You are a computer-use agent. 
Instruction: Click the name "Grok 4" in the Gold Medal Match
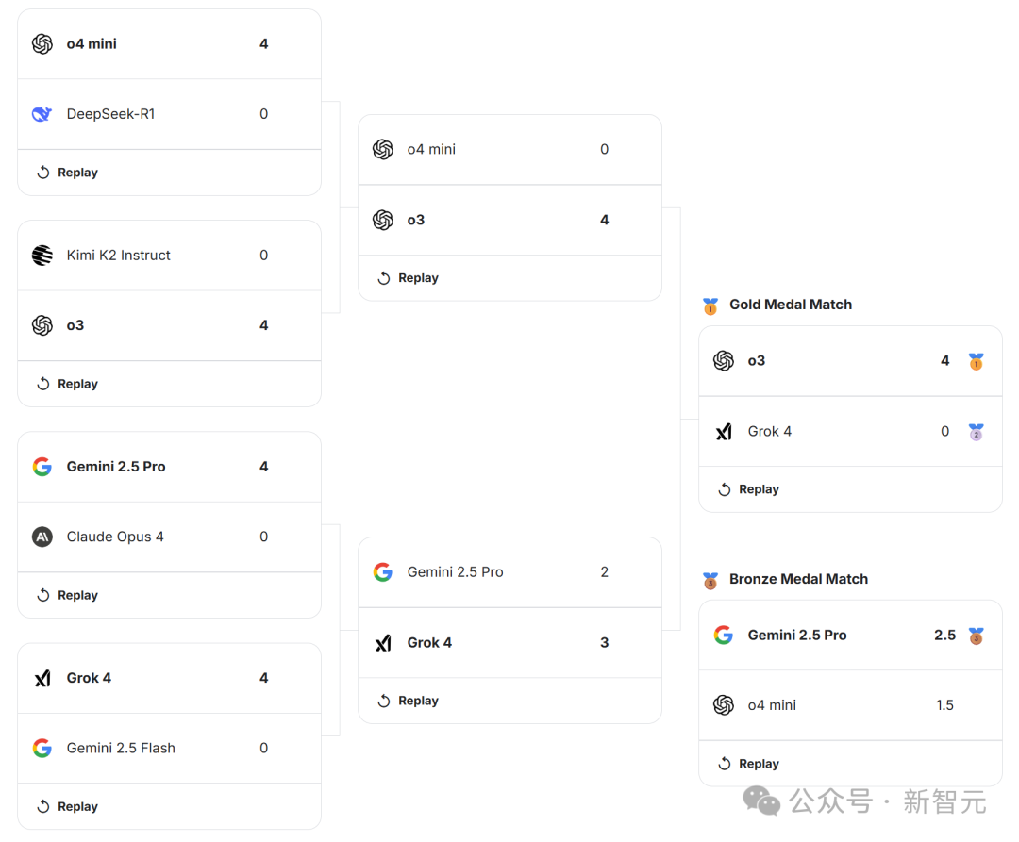[770, 432]
